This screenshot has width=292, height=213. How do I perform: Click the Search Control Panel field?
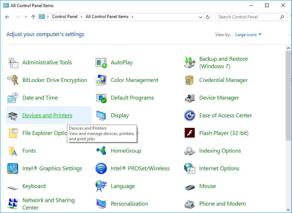pyautogui.click(x=248, y=17)
